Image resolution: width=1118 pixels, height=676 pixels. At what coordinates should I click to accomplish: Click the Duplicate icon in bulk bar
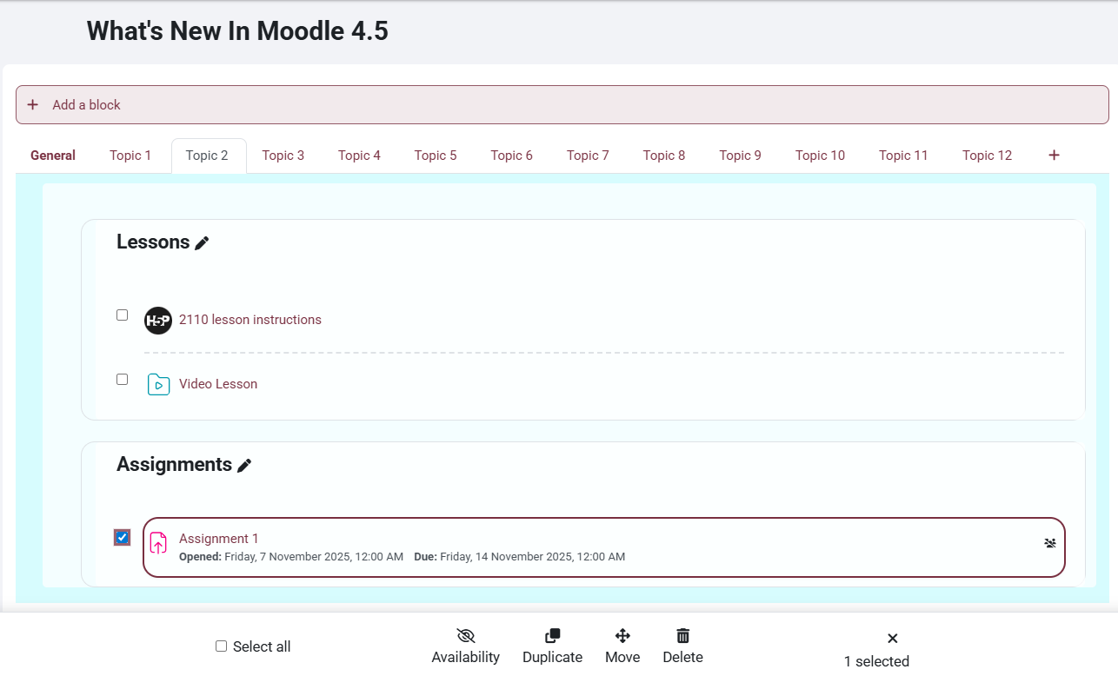click(553, 636)
